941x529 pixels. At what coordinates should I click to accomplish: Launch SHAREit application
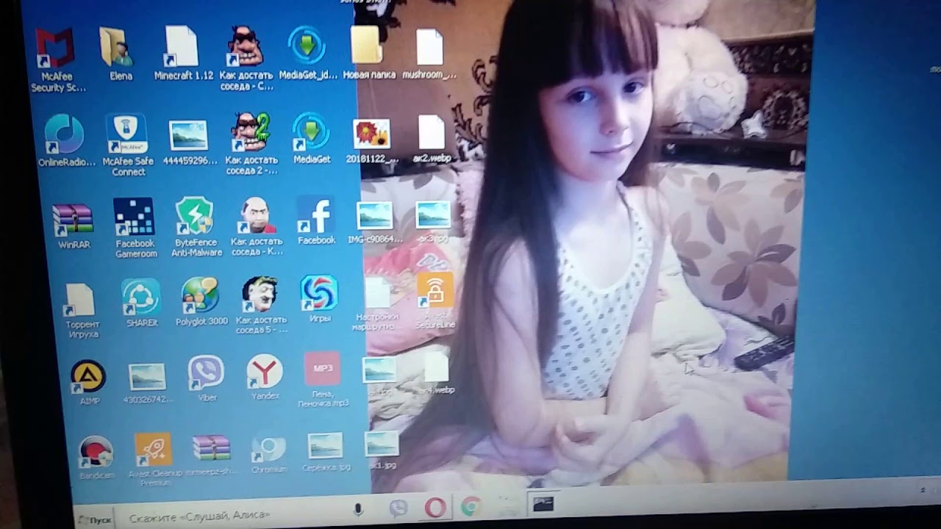point(141,298)
